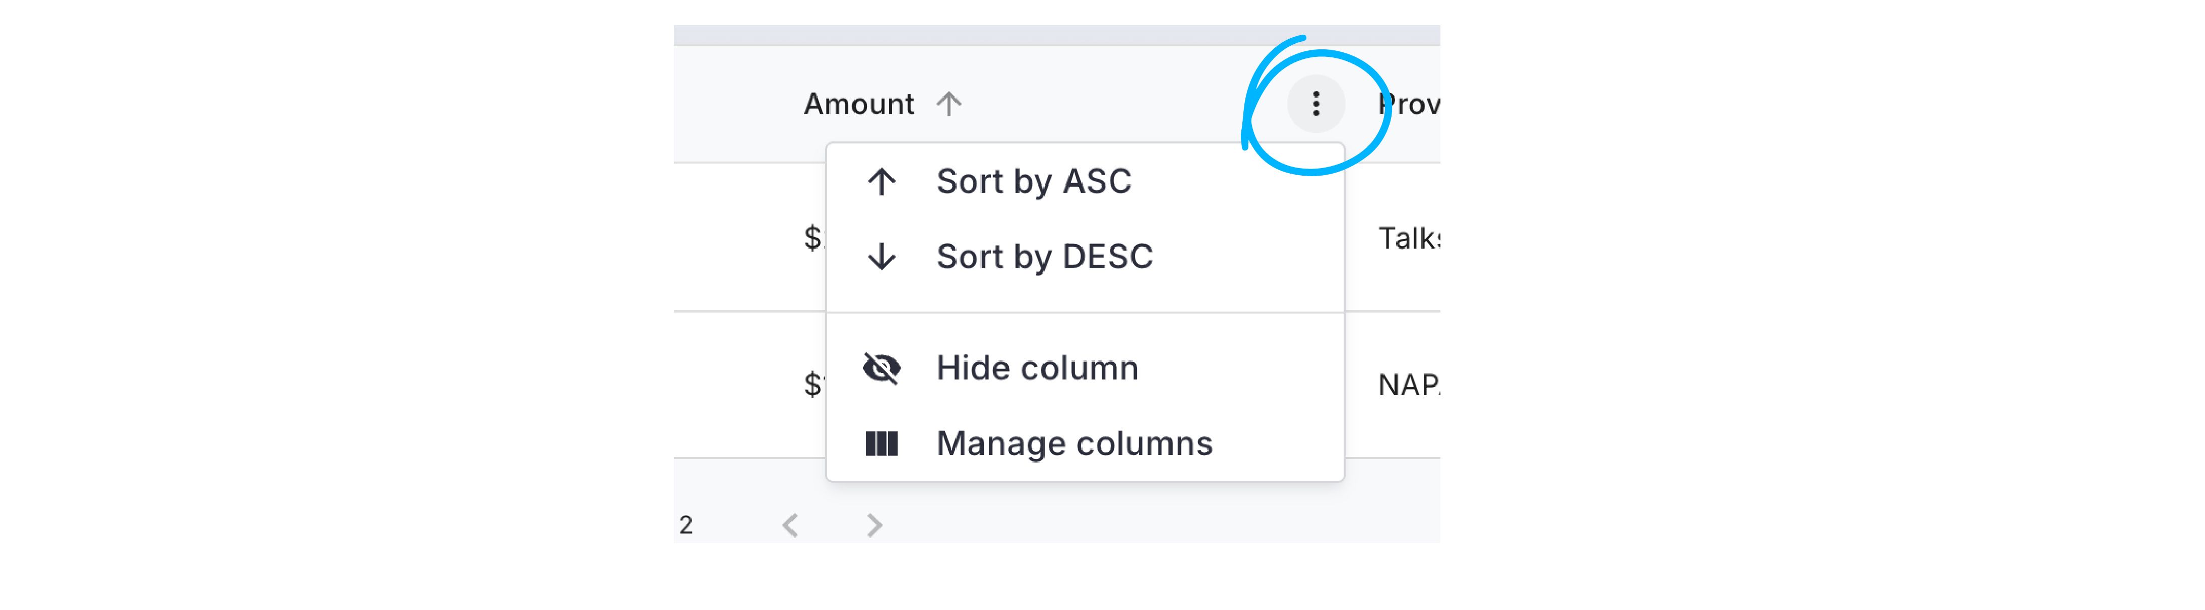This screenshot has height=610, width=2205.
Task: Click the crossed-eye Hide column icon
Action: [881, 368]
